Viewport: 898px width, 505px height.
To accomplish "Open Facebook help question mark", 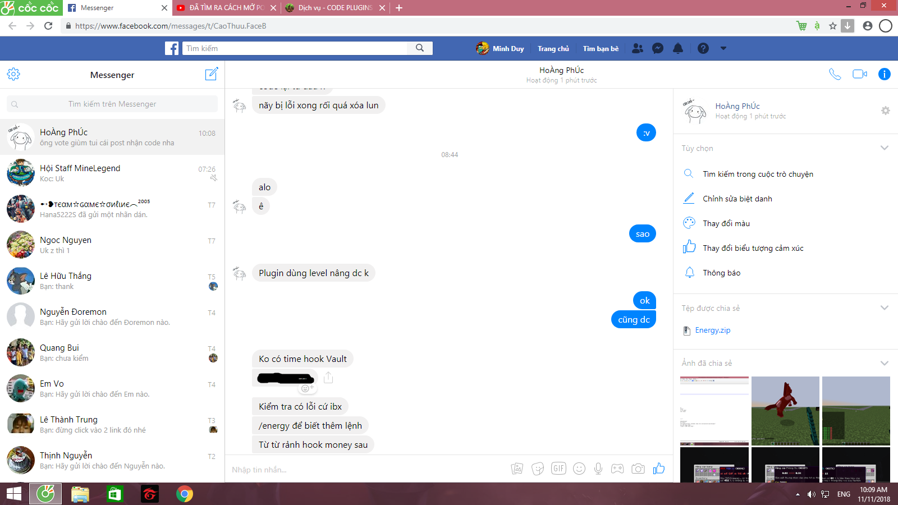I will coord(703,48).
